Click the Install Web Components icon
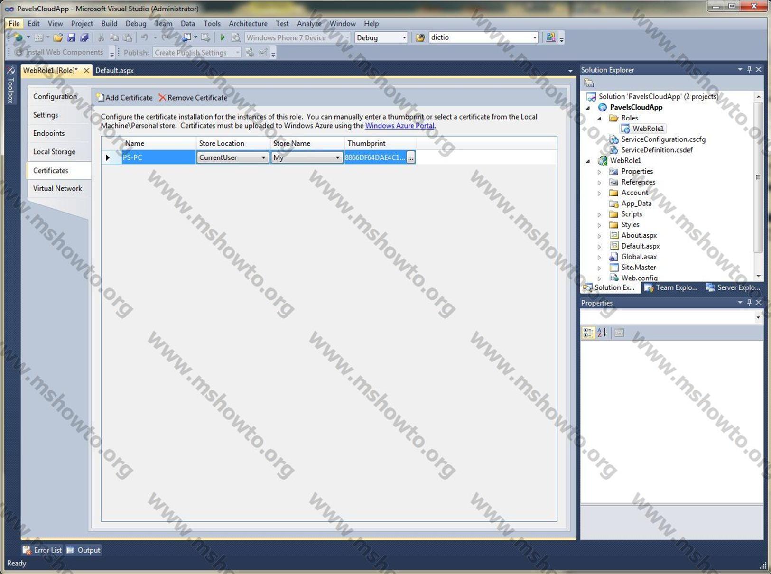 [19, 52]
